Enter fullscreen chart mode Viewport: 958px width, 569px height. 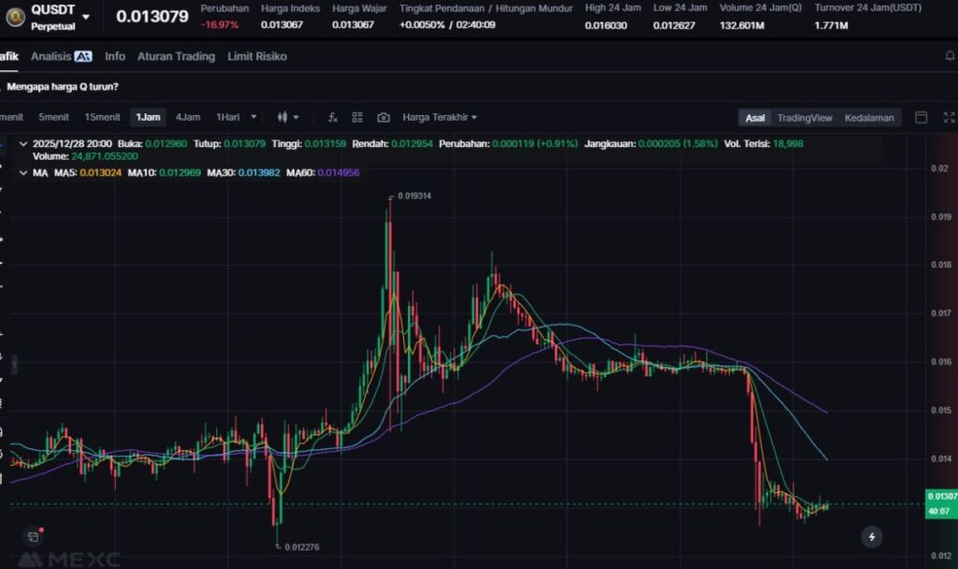pyautogui.click(x=949, y=117)
